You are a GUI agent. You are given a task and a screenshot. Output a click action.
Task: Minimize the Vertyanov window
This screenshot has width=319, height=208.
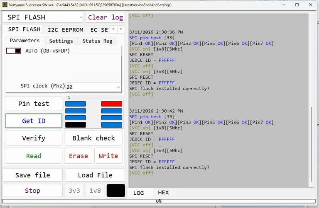point(284,5)
